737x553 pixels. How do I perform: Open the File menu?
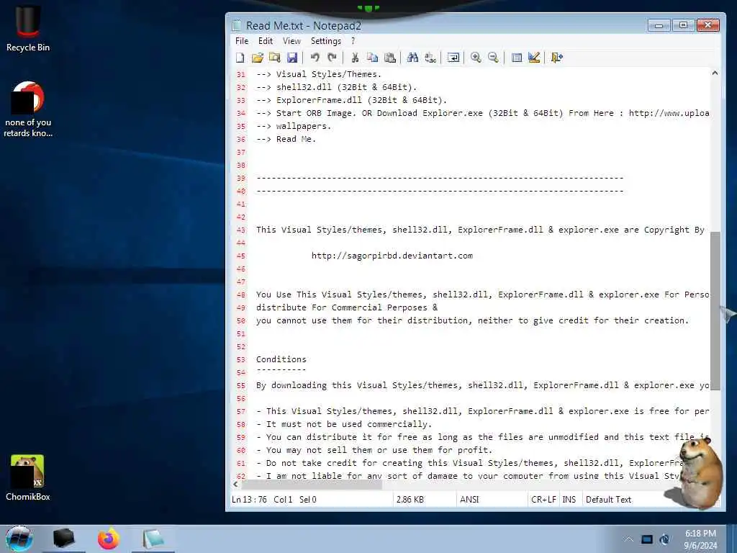point(242,41)
